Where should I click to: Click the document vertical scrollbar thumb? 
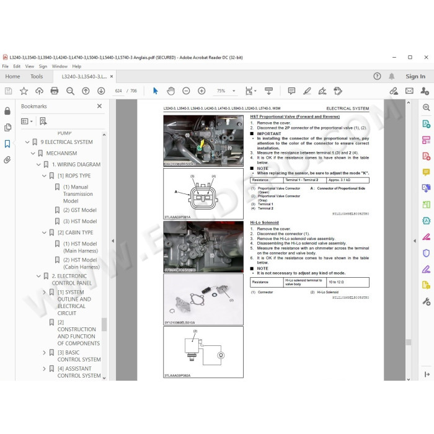pyautogui.click(x=409, y=342)
